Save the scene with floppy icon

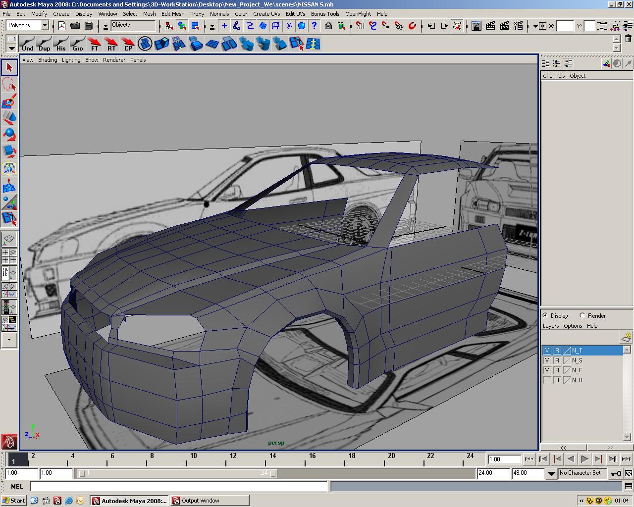pos(89,26)
